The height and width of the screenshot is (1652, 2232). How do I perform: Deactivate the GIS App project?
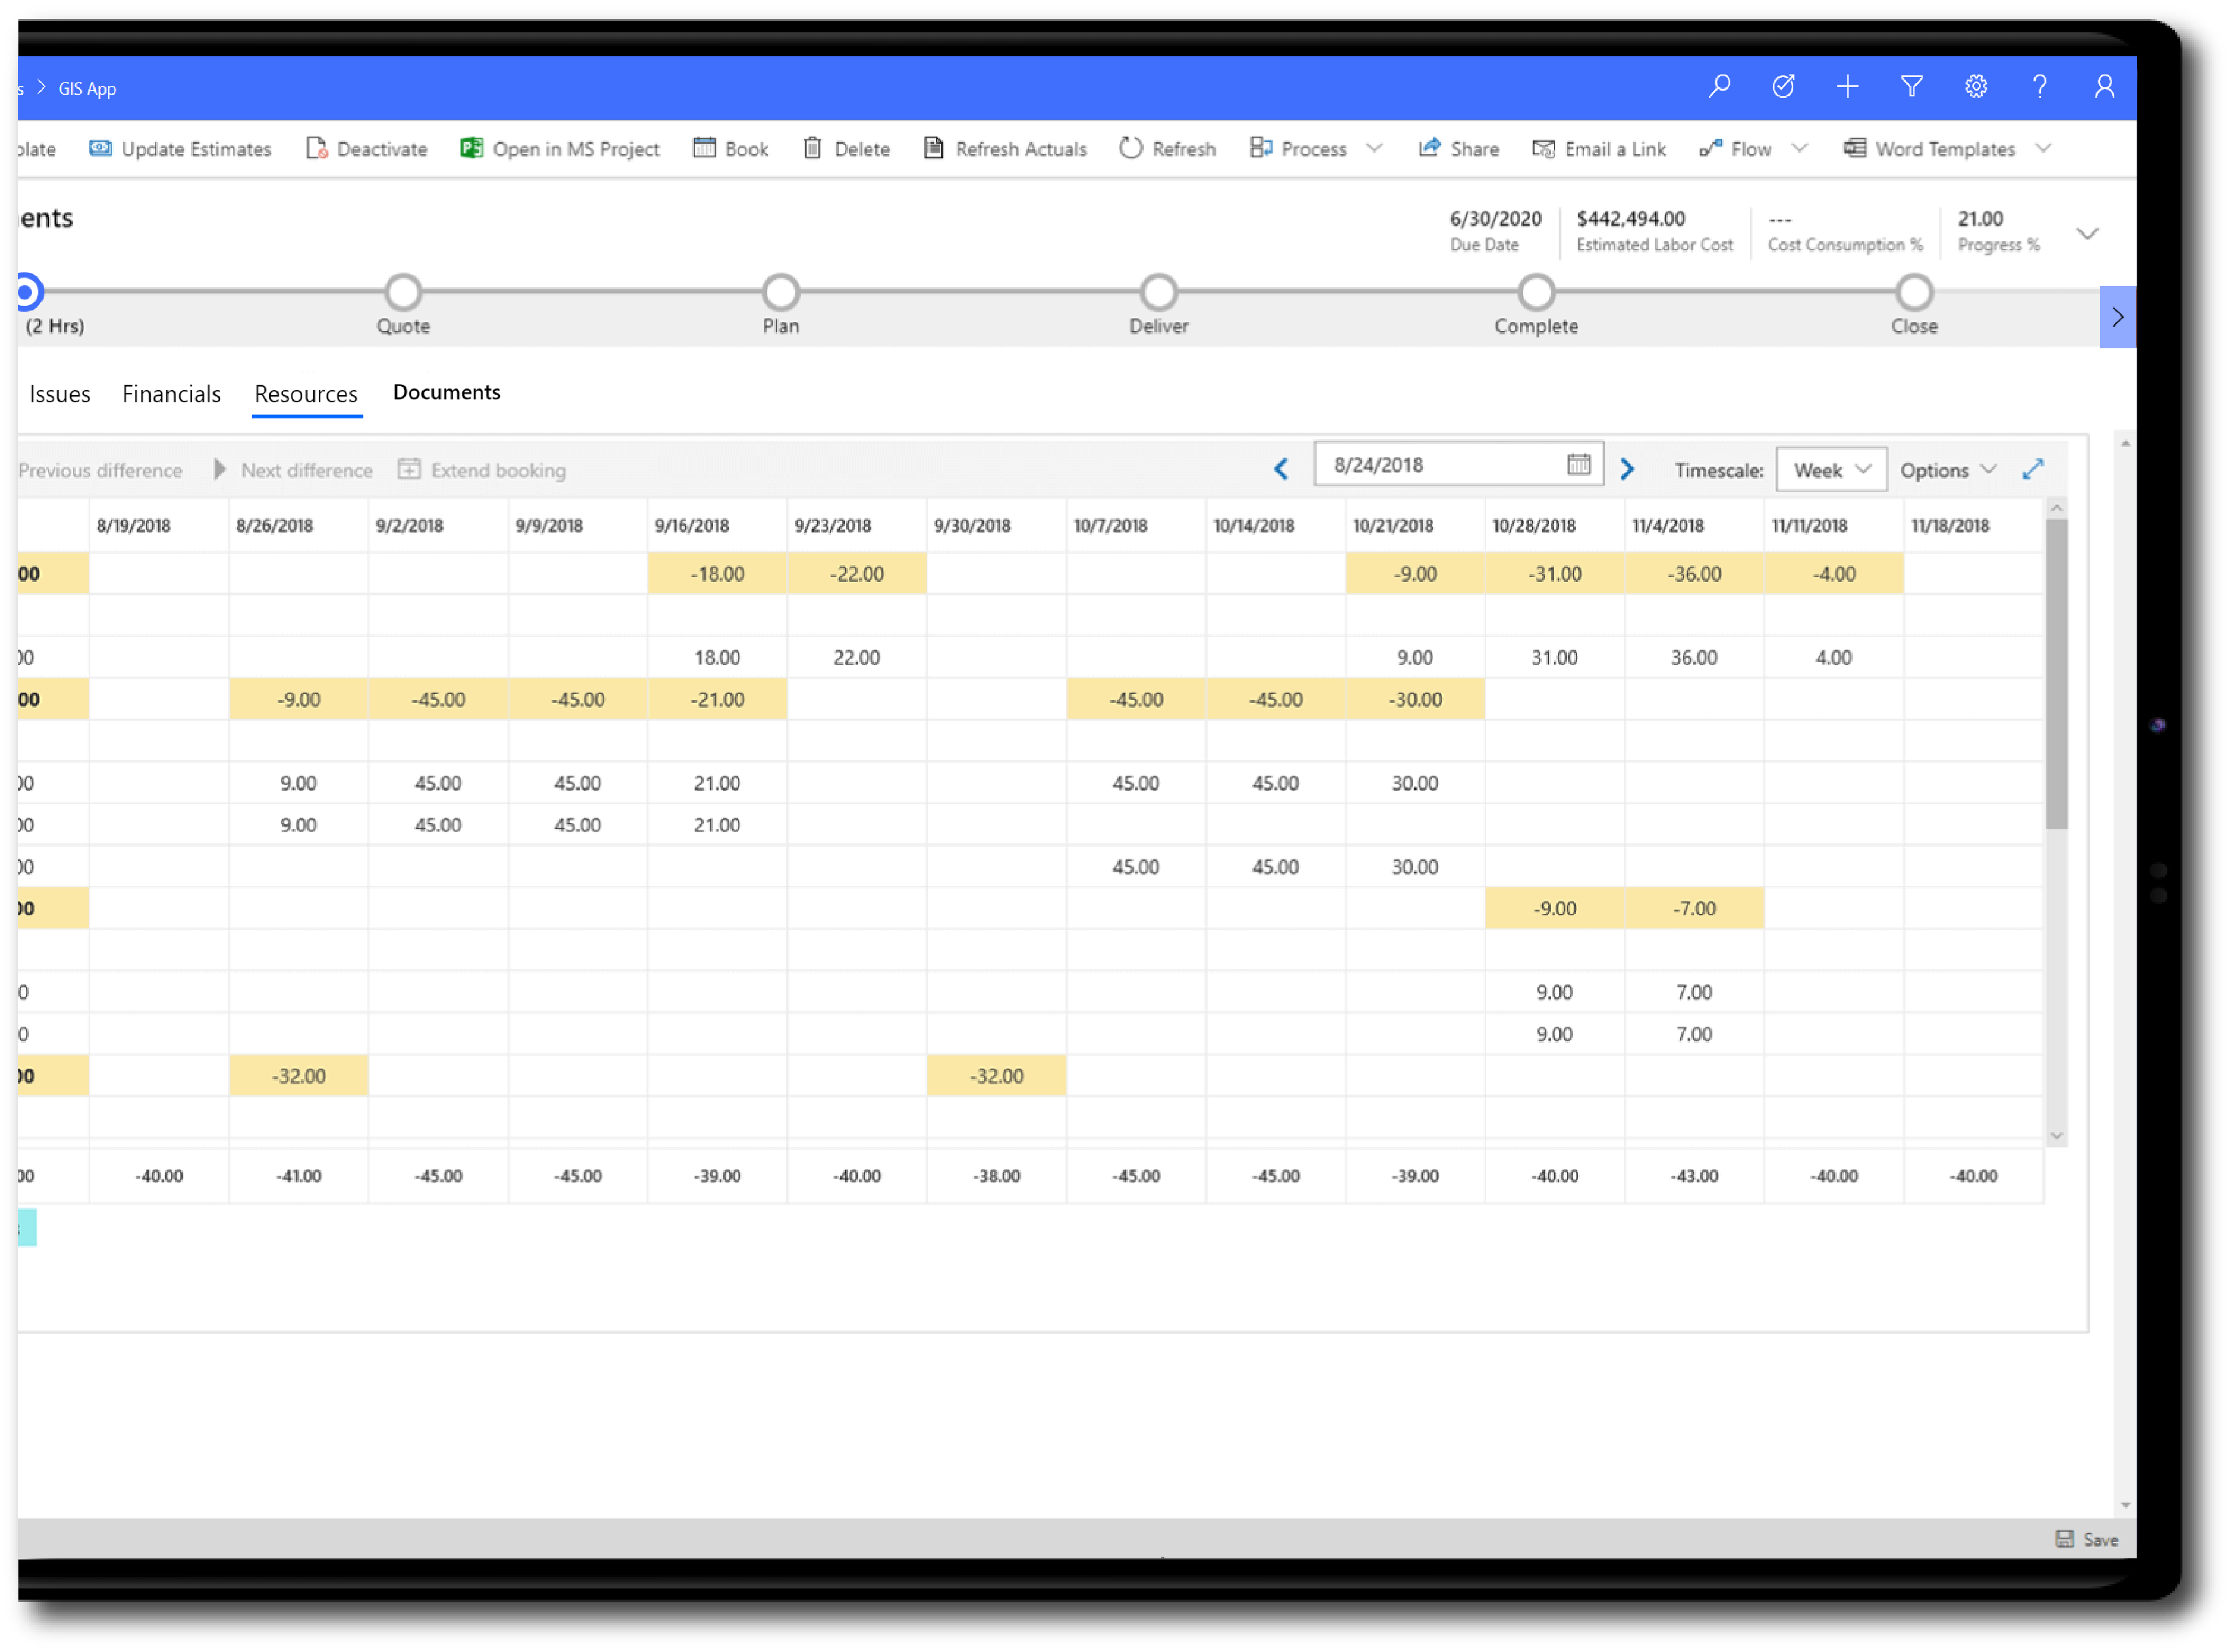pos(366,148)
